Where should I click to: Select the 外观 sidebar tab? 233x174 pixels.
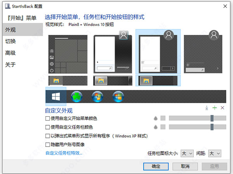click(23, 30)
